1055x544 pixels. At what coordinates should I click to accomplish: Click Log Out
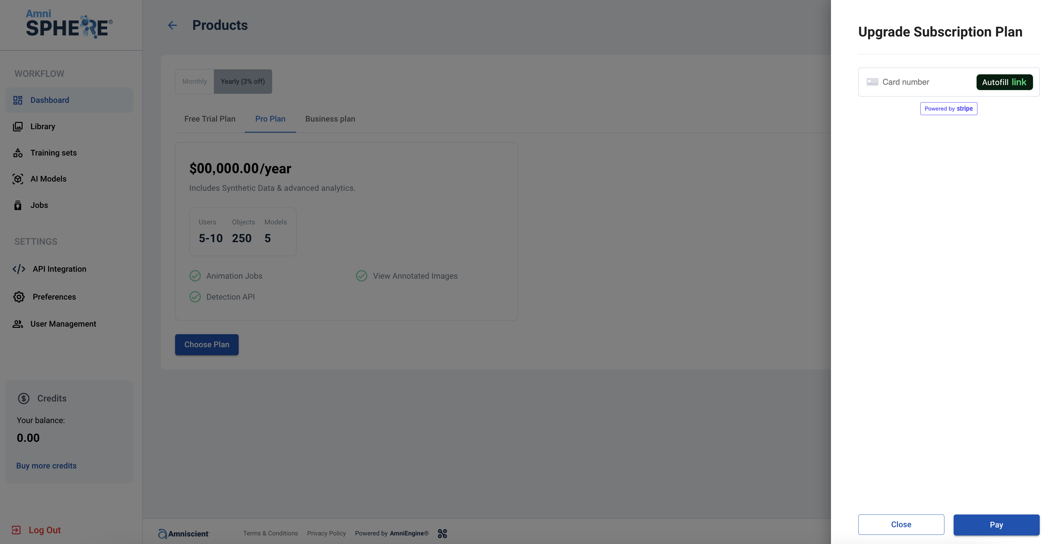point(44,530)
